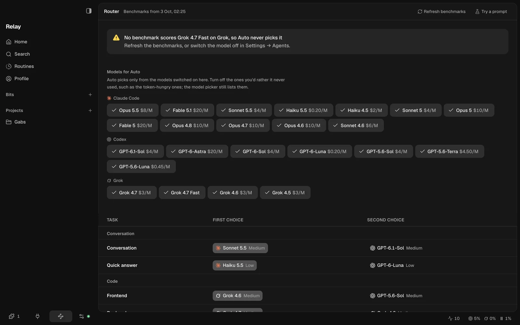Click the status indicator showing 1%
520x325 pixels.
506,318
